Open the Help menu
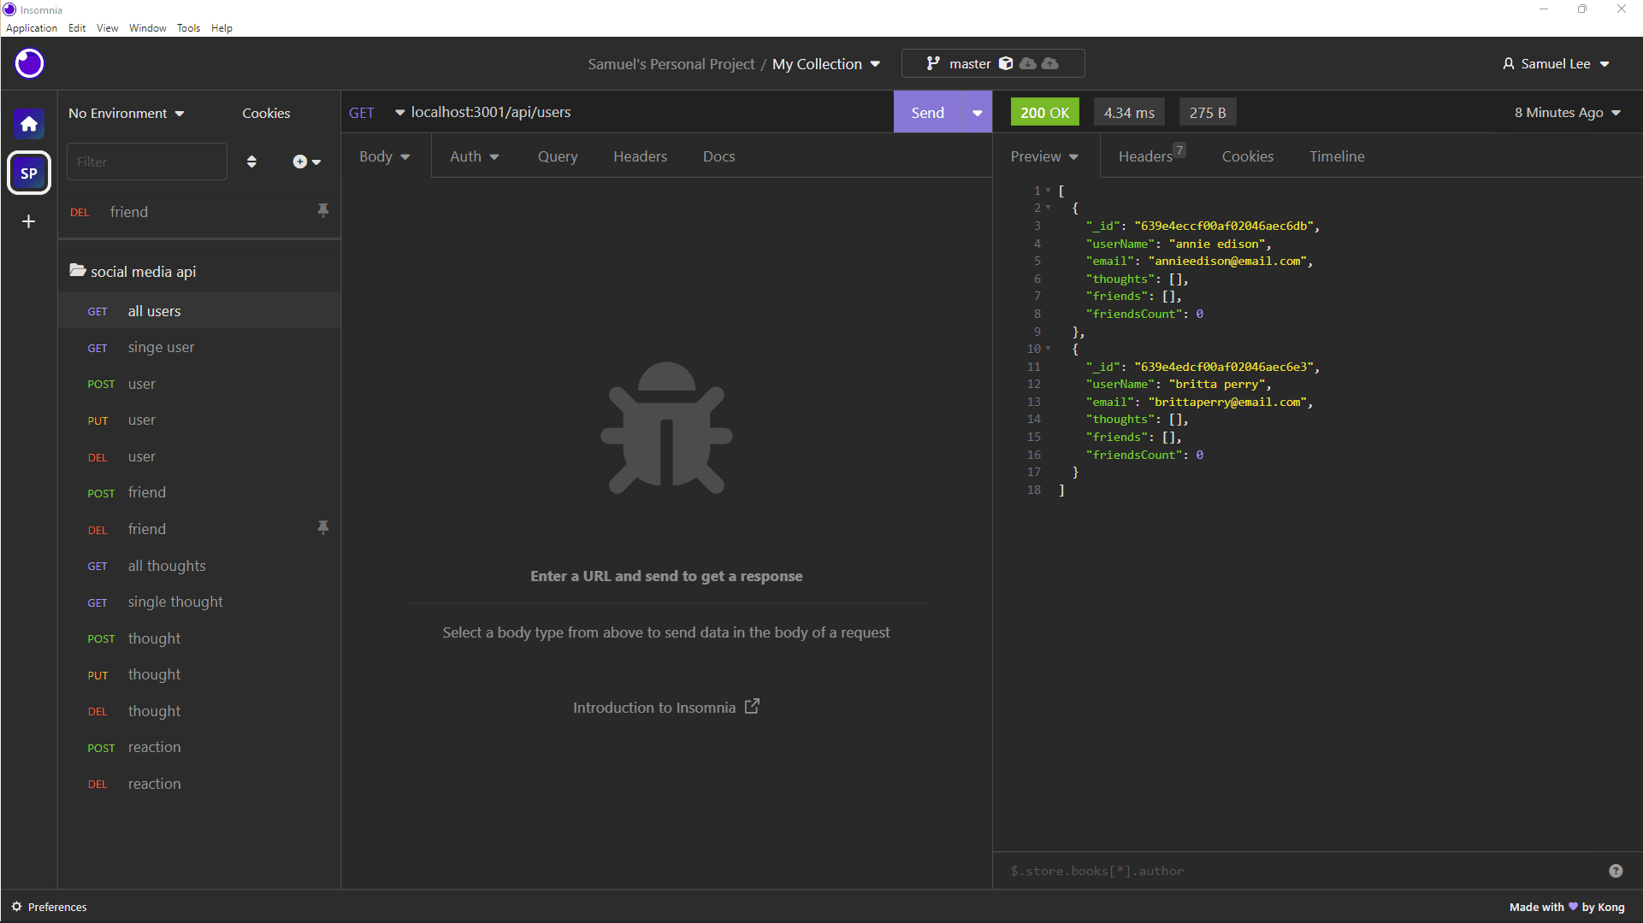 tap(222, 28)
